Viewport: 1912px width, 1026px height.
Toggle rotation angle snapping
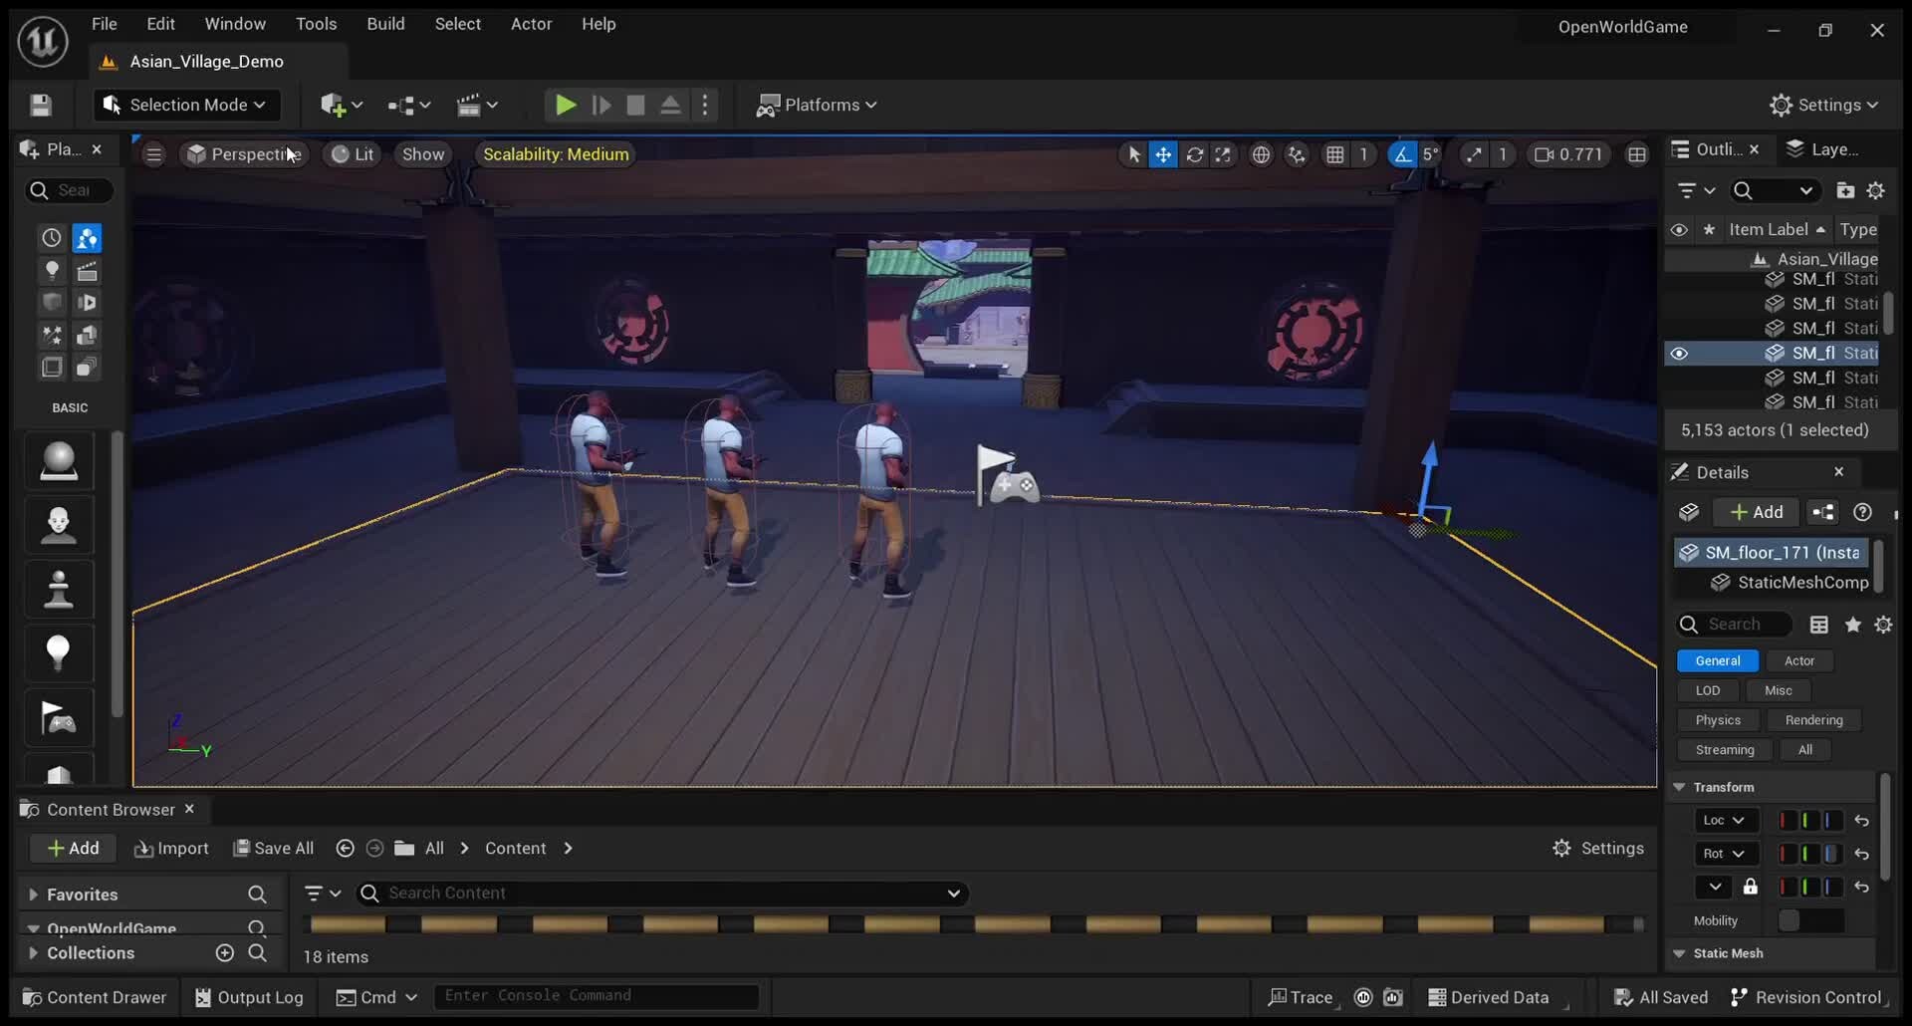coord(1402,154)
